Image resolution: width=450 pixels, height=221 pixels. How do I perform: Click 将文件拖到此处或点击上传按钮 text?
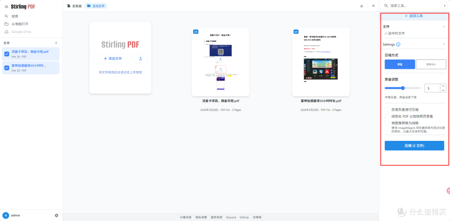click(120, 72)
